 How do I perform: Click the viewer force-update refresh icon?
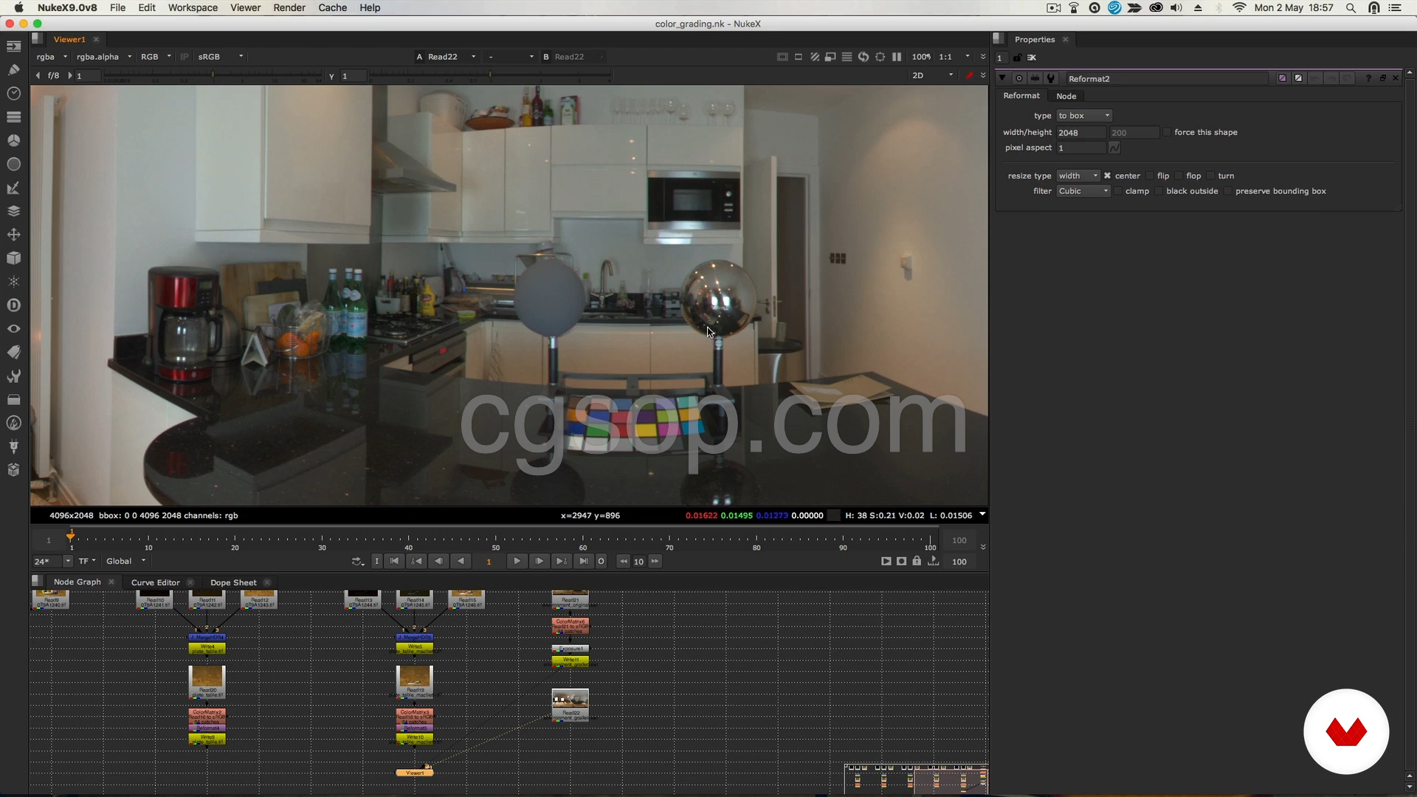(863, 57)
